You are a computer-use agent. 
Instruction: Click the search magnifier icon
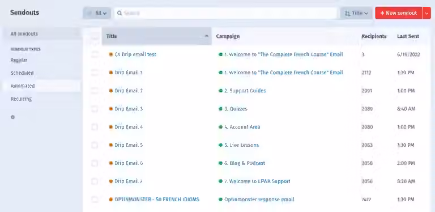(120, 13)
